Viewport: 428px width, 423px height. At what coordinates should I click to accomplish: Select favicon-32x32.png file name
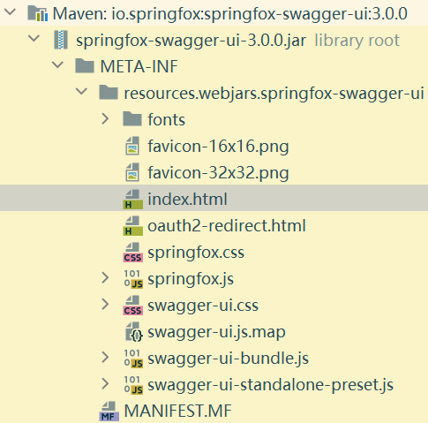point(218,173)
